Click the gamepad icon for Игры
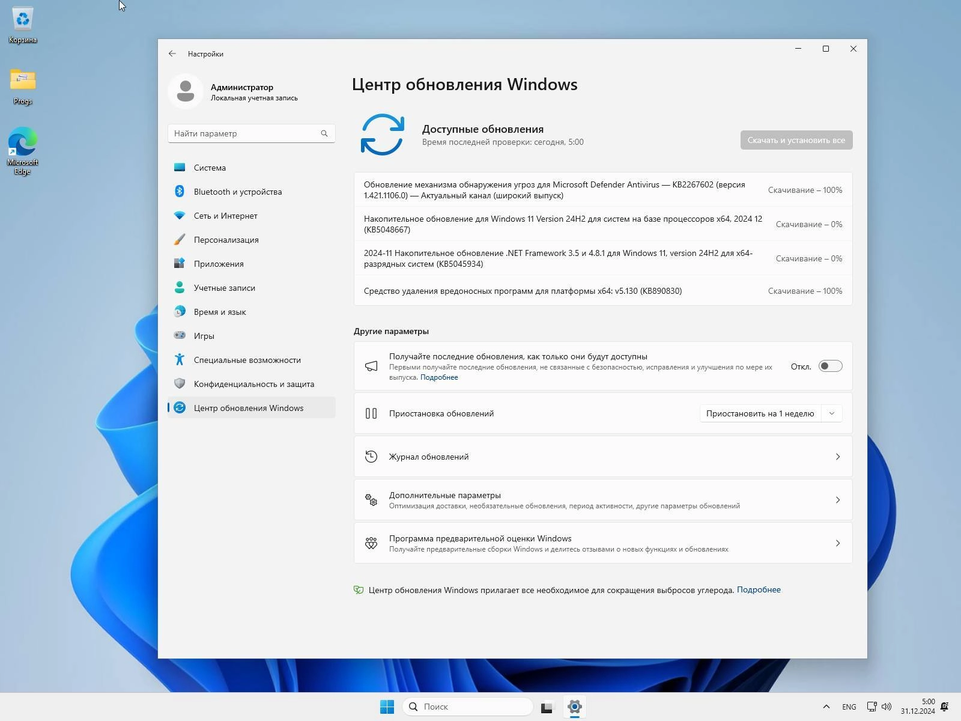Viewport: 961px width, 721px height. click(180, 335)
